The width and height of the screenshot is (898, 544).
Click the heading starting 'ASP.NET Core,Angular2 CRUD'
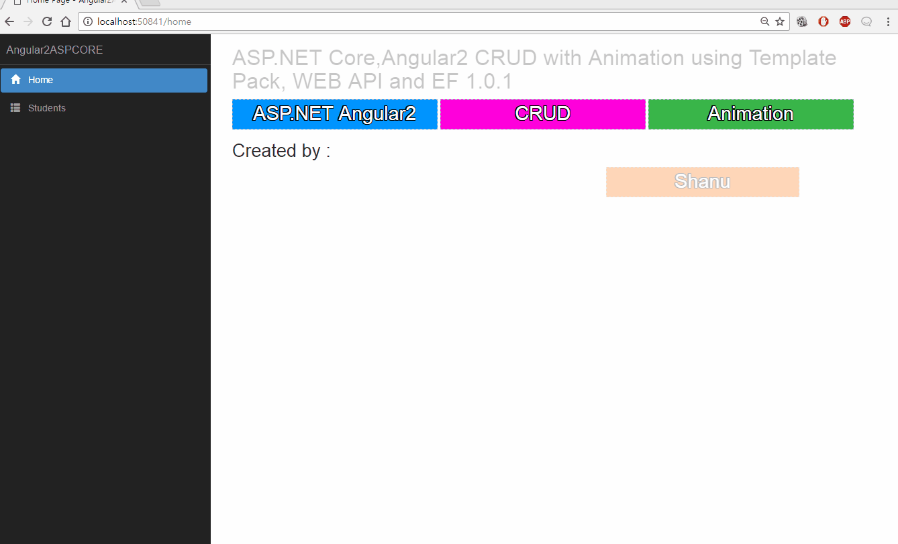coord(534,70)
